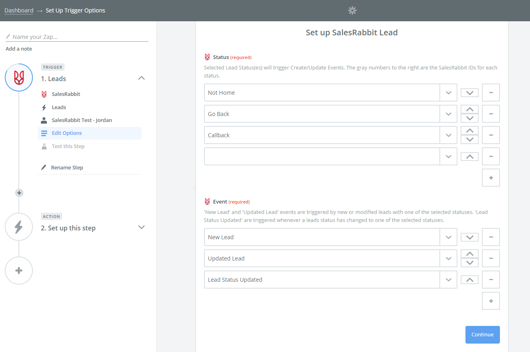Open the Updated Lead event dropdown
Image resolution: width=530 pixels, height=352 pixels.
coord(449,258)
